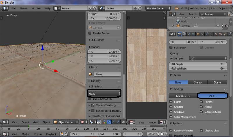Select the scale manipulator icon

click(x=118, y=122)
